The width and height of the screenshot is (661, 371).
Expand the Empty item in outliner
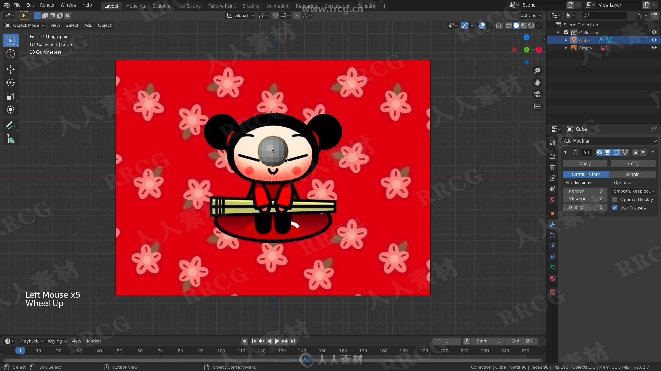tap(566, 48)
